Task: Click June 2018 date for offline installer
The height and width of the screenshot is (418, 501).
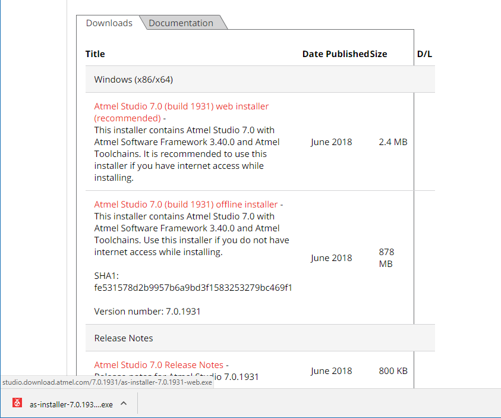Action: click(x=331, y=258)
